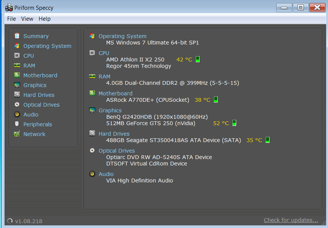Viewport: 328px width, 228px height.
Task: Click the Summary clipboard icon in sidebar
Action: 17,36
